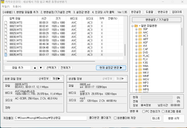
Task: Click the 3GP folder icon
Action: (140, 29)
